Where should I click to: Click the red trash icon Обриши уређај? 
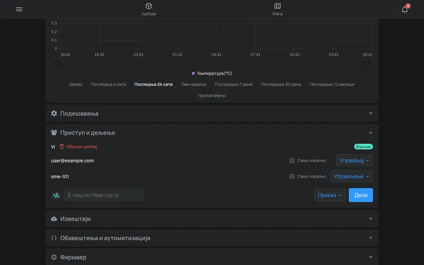tap(62, 146)
